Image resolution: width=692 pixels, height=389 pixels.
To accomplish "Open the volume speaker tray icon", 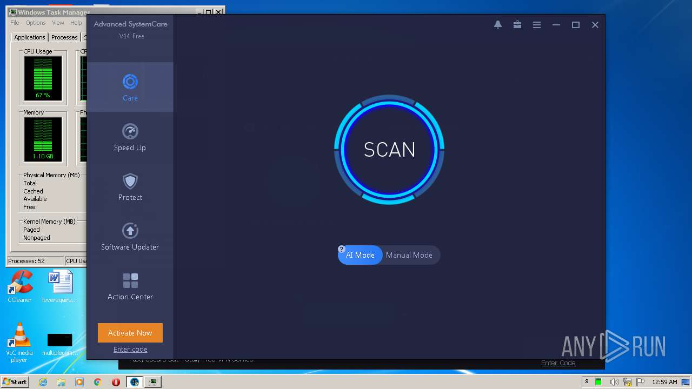I will (614, 382).
